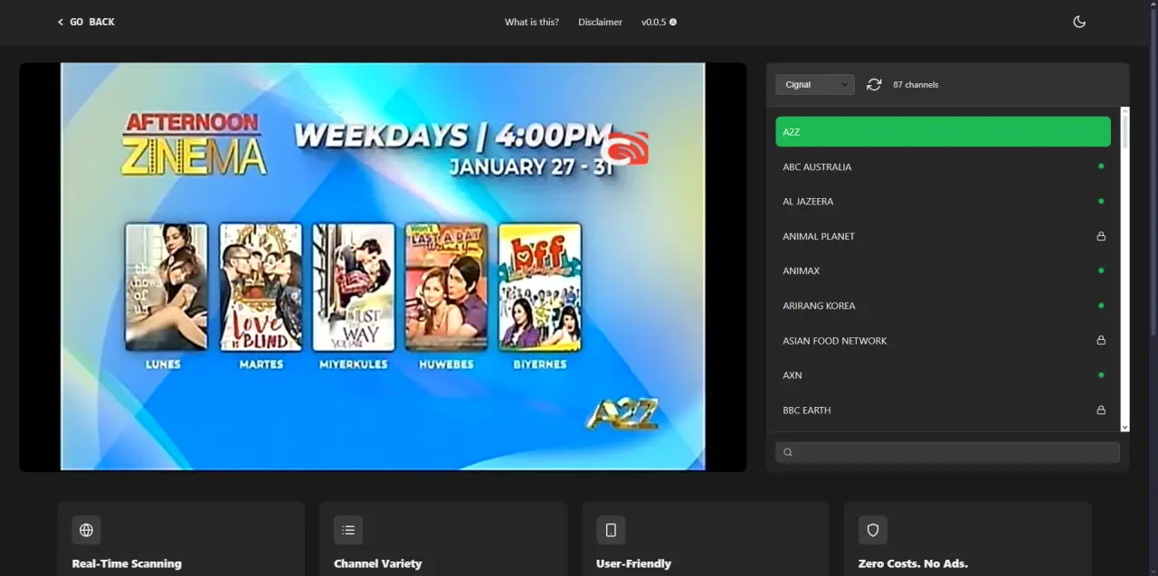
Task: Click the back chevron icon before GO BACK
Action: pyautogui.click(x=61, y=22)
